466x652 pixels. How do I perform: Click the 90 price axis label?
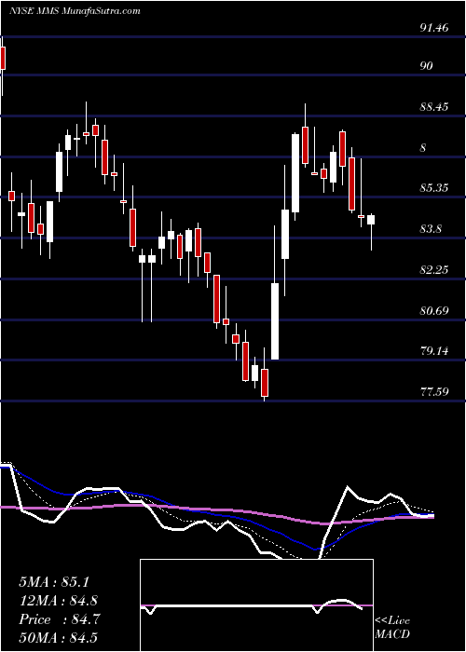pyautogui.click(x=427, y=66)
